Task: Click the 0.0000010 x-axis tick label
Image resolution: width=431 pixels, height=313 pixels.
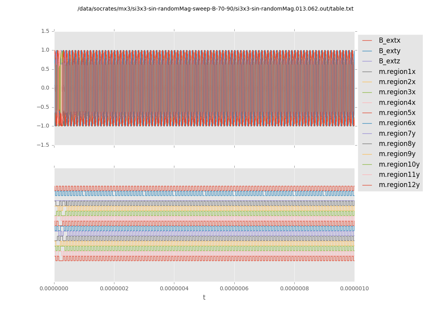Action: (x=354, y=288)
